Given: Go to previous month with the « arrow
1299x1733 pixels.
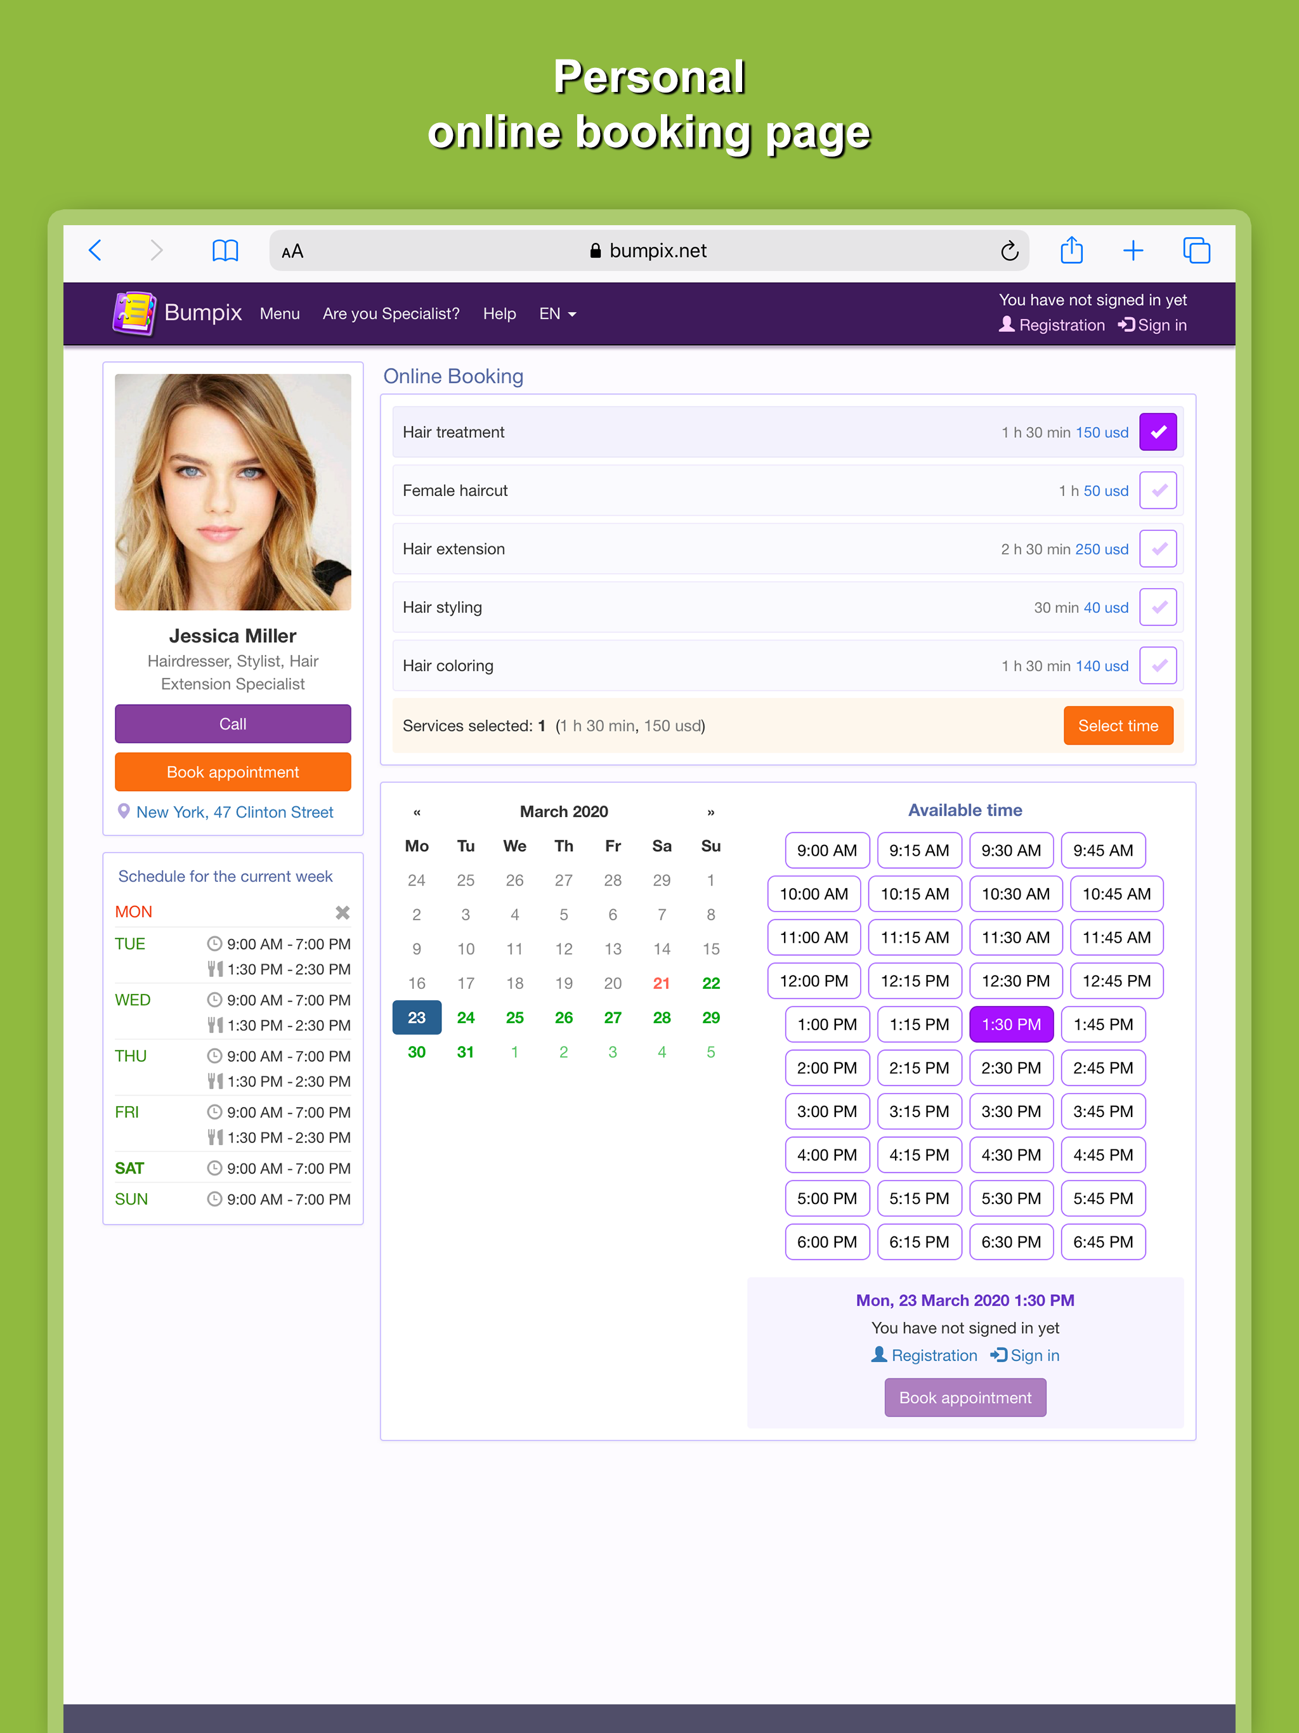Looking at the screenshot, I should tap(417, 812).
